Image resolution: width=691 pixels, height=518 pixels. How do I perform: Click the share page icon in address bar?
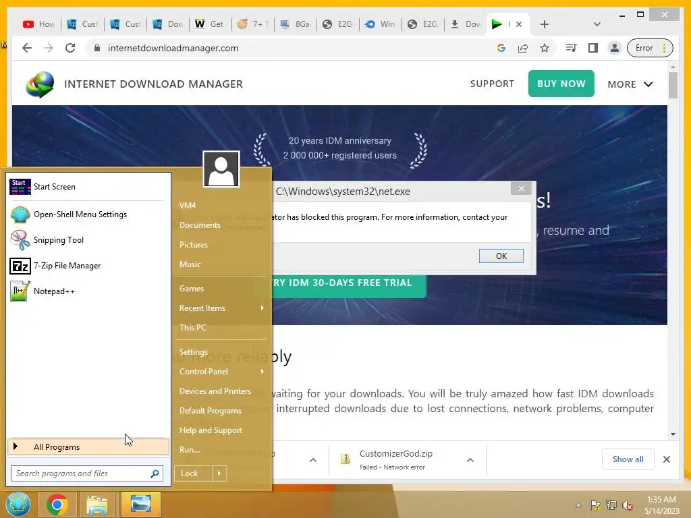523,48
